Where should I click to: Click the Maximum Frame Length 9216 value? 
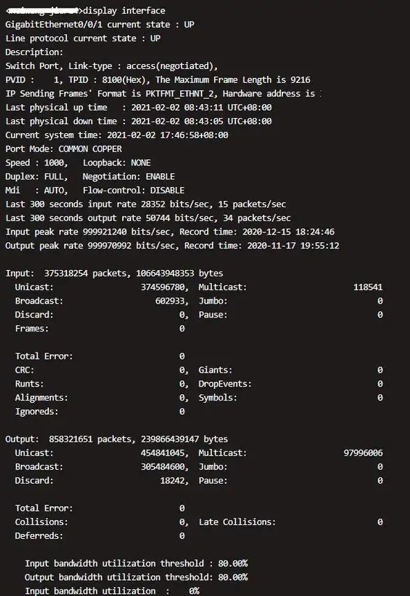(301, 80)
